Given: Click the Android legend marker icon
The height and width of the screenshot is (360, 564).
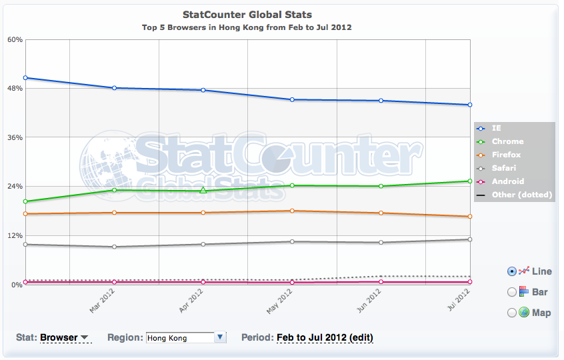Looking at the screenshot, I should click(x=481, y=181).
